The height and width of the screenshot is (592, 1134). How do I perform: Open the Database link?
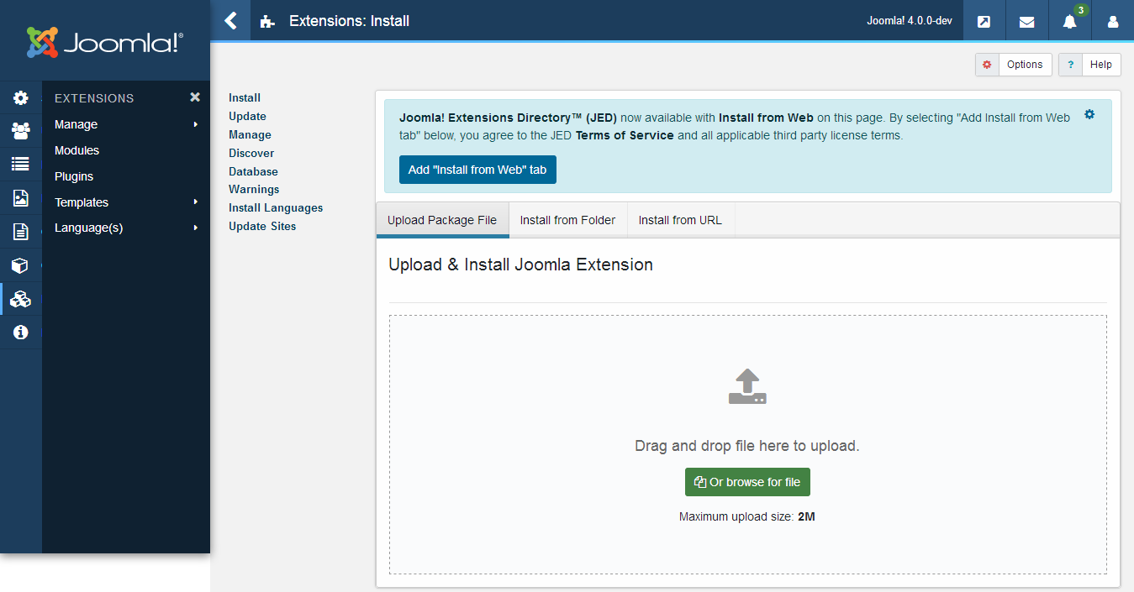click(x=253, y=171)
